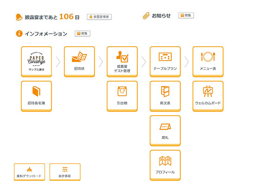Image resolution: width=255 pixels, height=185 pixels.
Task: Click the お知らせ heading text
Action: coord(161,16)
